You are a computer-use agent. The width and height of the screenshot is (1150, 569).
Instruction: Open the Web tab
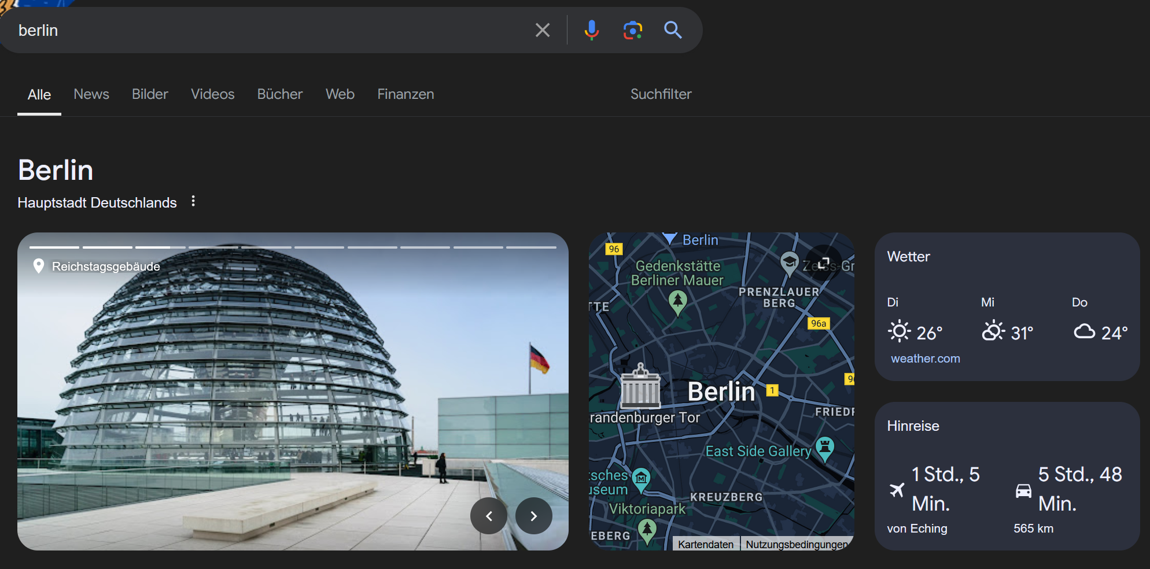(x=340, y=94)
